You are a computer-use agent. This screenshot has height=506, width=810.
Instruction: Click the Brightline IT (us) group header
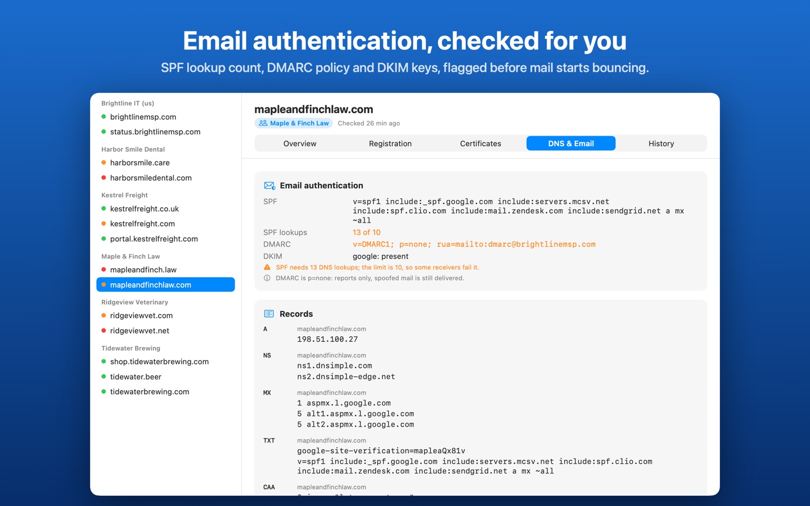click(128, 103)
